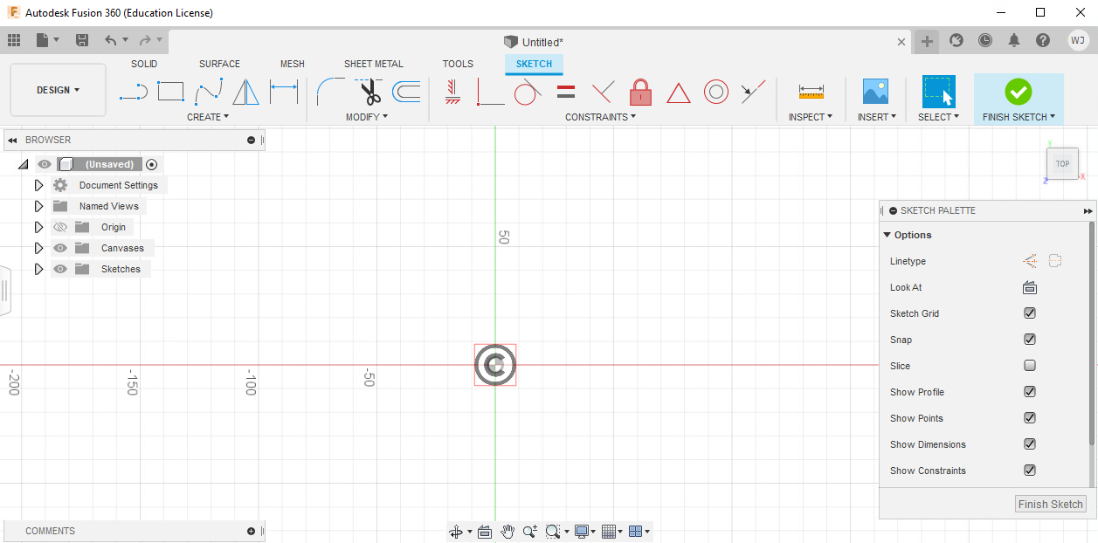Enable the Slice option in Sketch Palette
The image size is (1098, 543).
[1029, 365]
